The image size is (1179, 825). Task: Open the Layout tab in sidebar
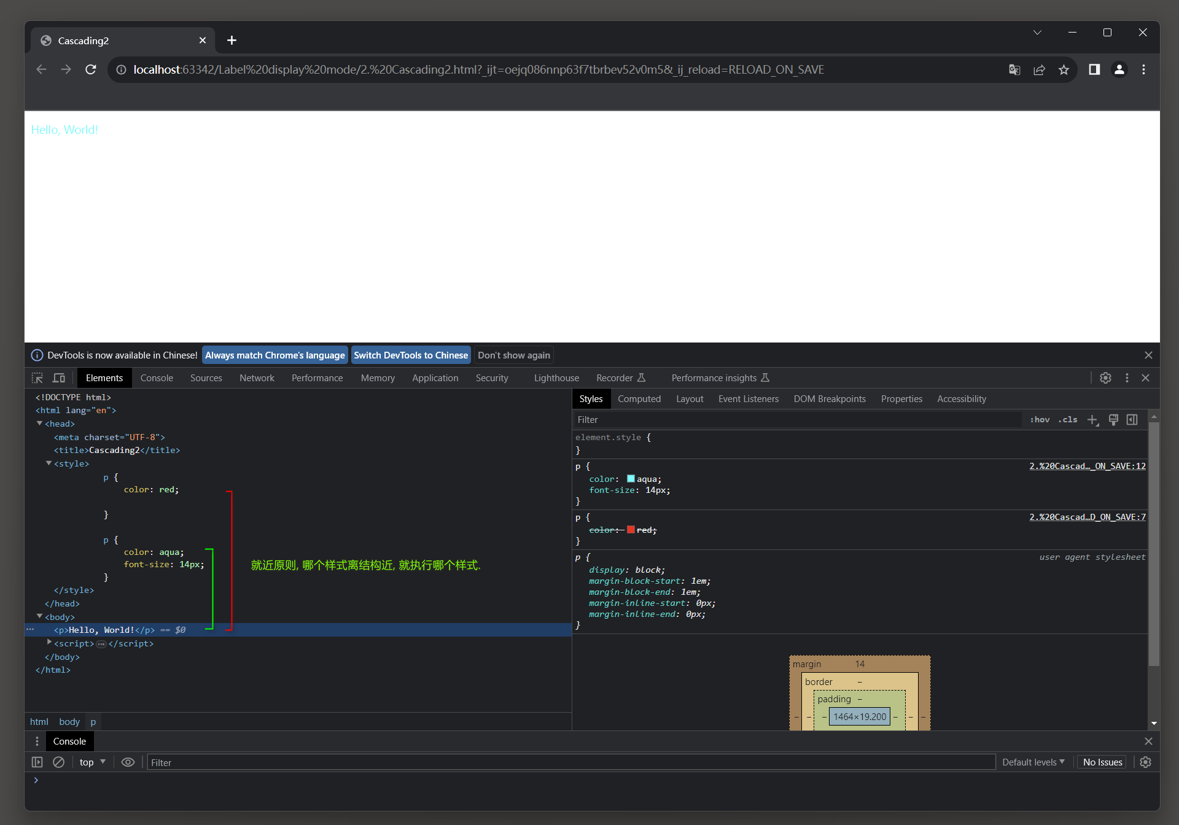pyautogui.click(x=690, y=399)
